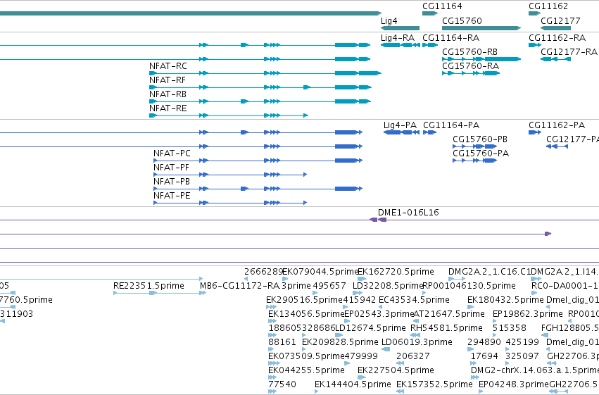Select the EC43534.5prime EST label
The width and height of the screenshot is (599, 395).
(414, 300)
